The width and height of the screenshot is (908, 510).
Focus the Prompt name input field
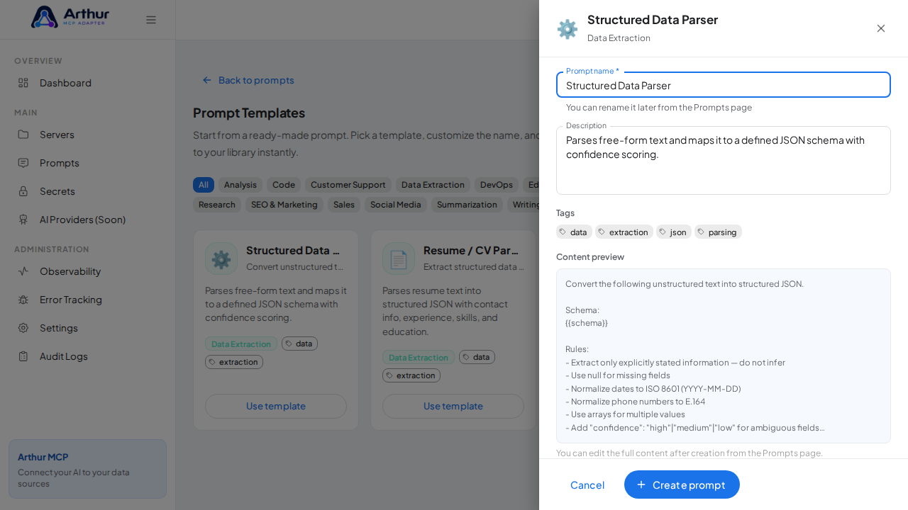pos(724,85)
